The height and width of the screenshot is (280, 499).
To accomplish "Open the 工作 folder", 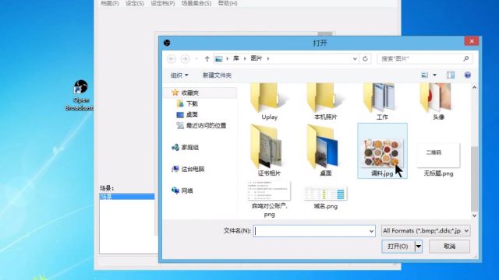I will (382, 102).
